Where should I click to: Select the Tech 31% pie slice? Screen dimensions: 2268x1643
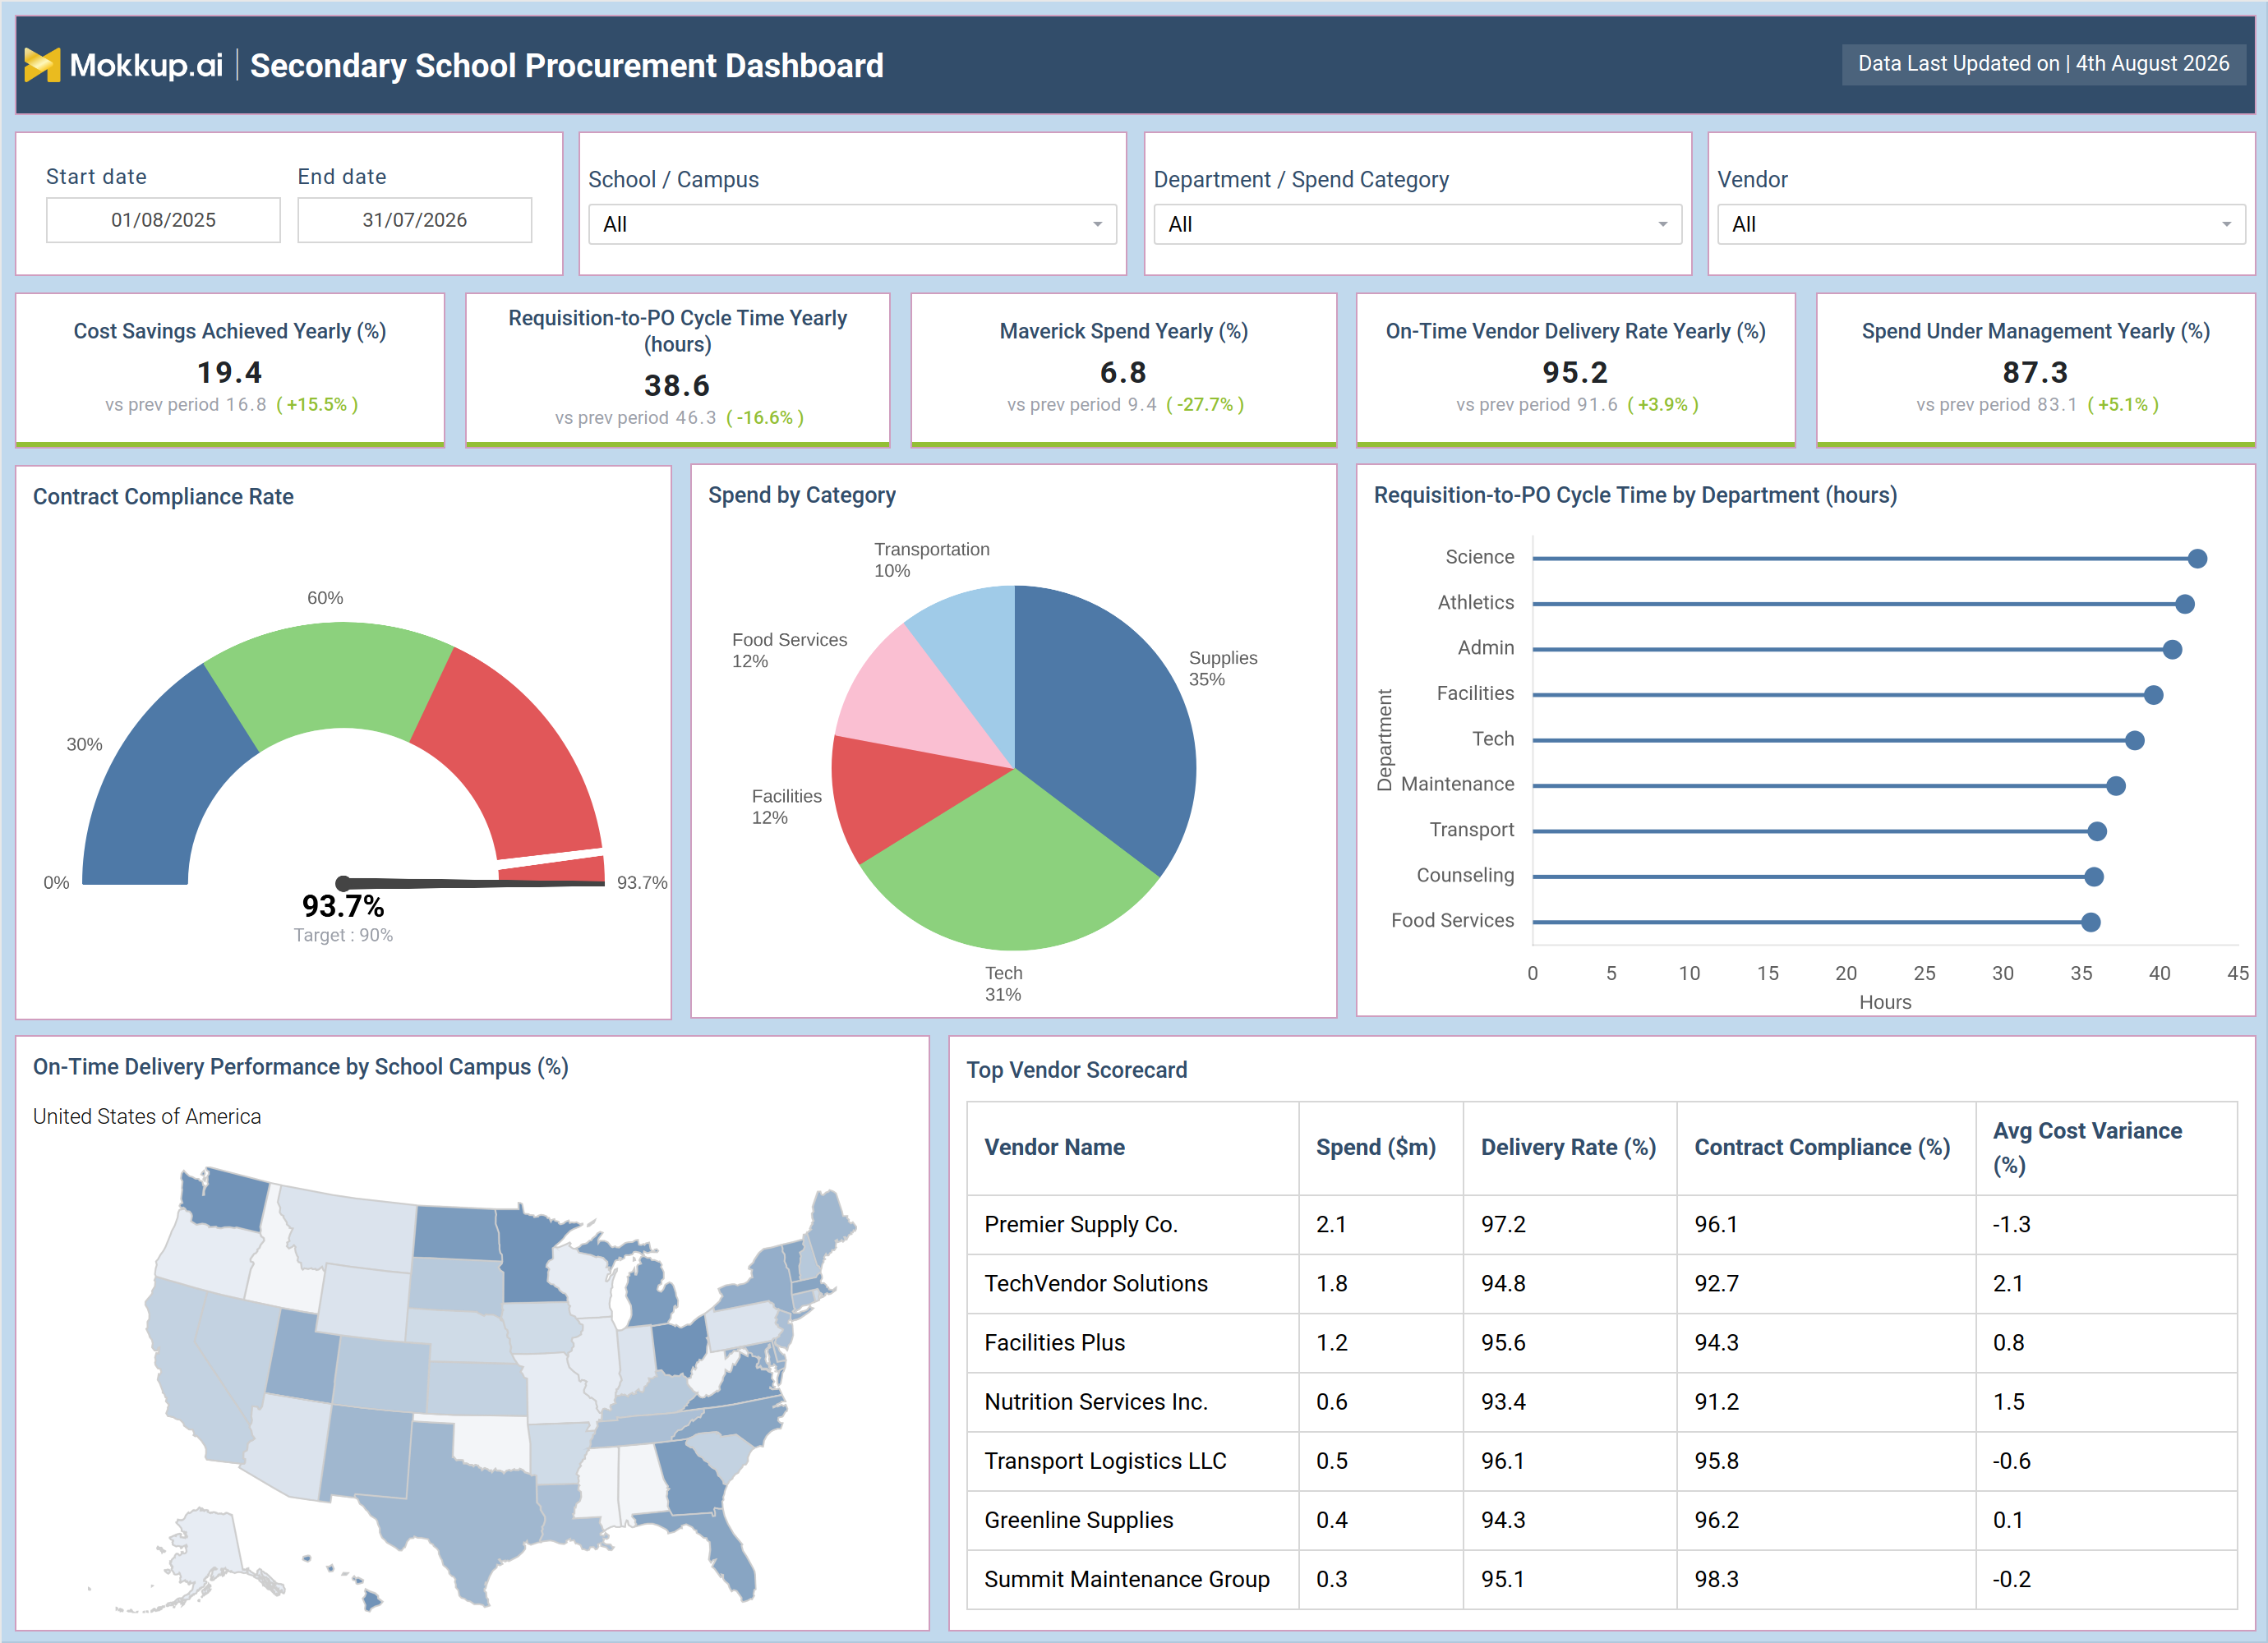1010,870
